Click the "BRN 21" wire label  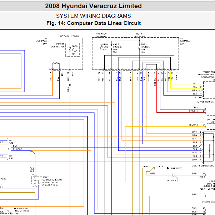[x=199, y=174]
